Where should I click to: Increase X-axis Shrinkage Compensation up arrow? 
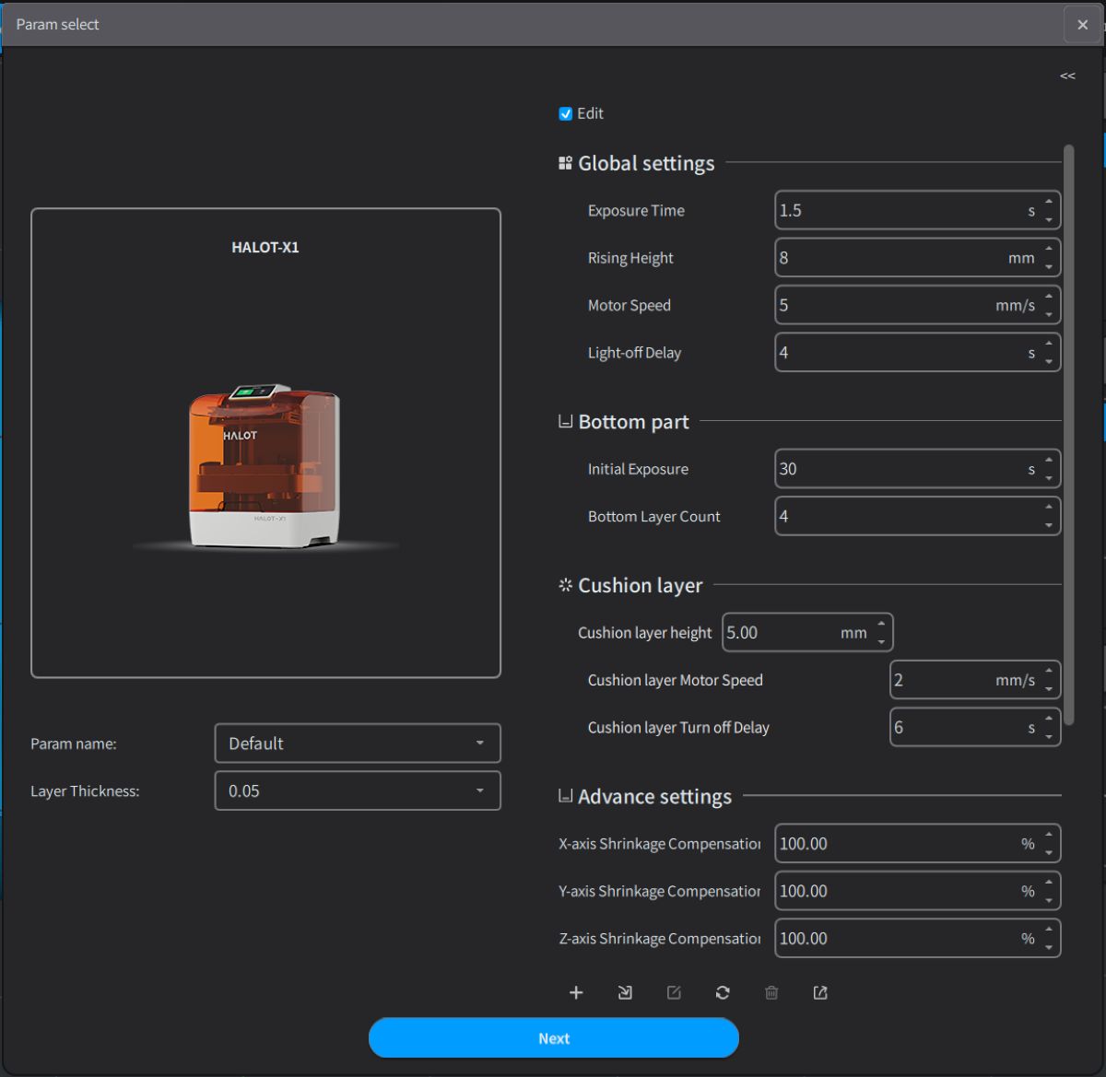(x=1049, y=836)
